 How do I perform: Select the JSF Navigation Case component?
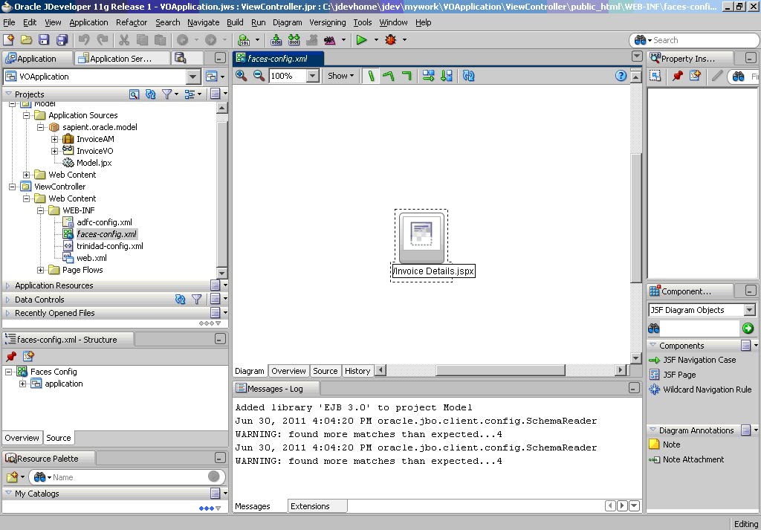coord(693,360)
